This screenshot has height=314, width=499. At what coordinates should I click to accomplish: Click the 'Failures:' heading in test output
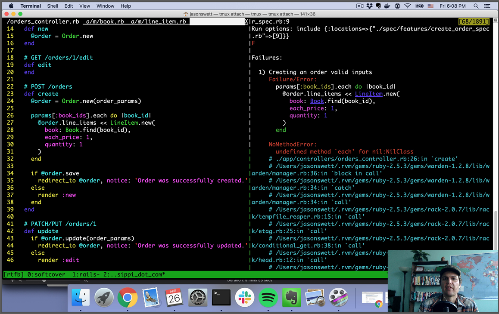267,58
